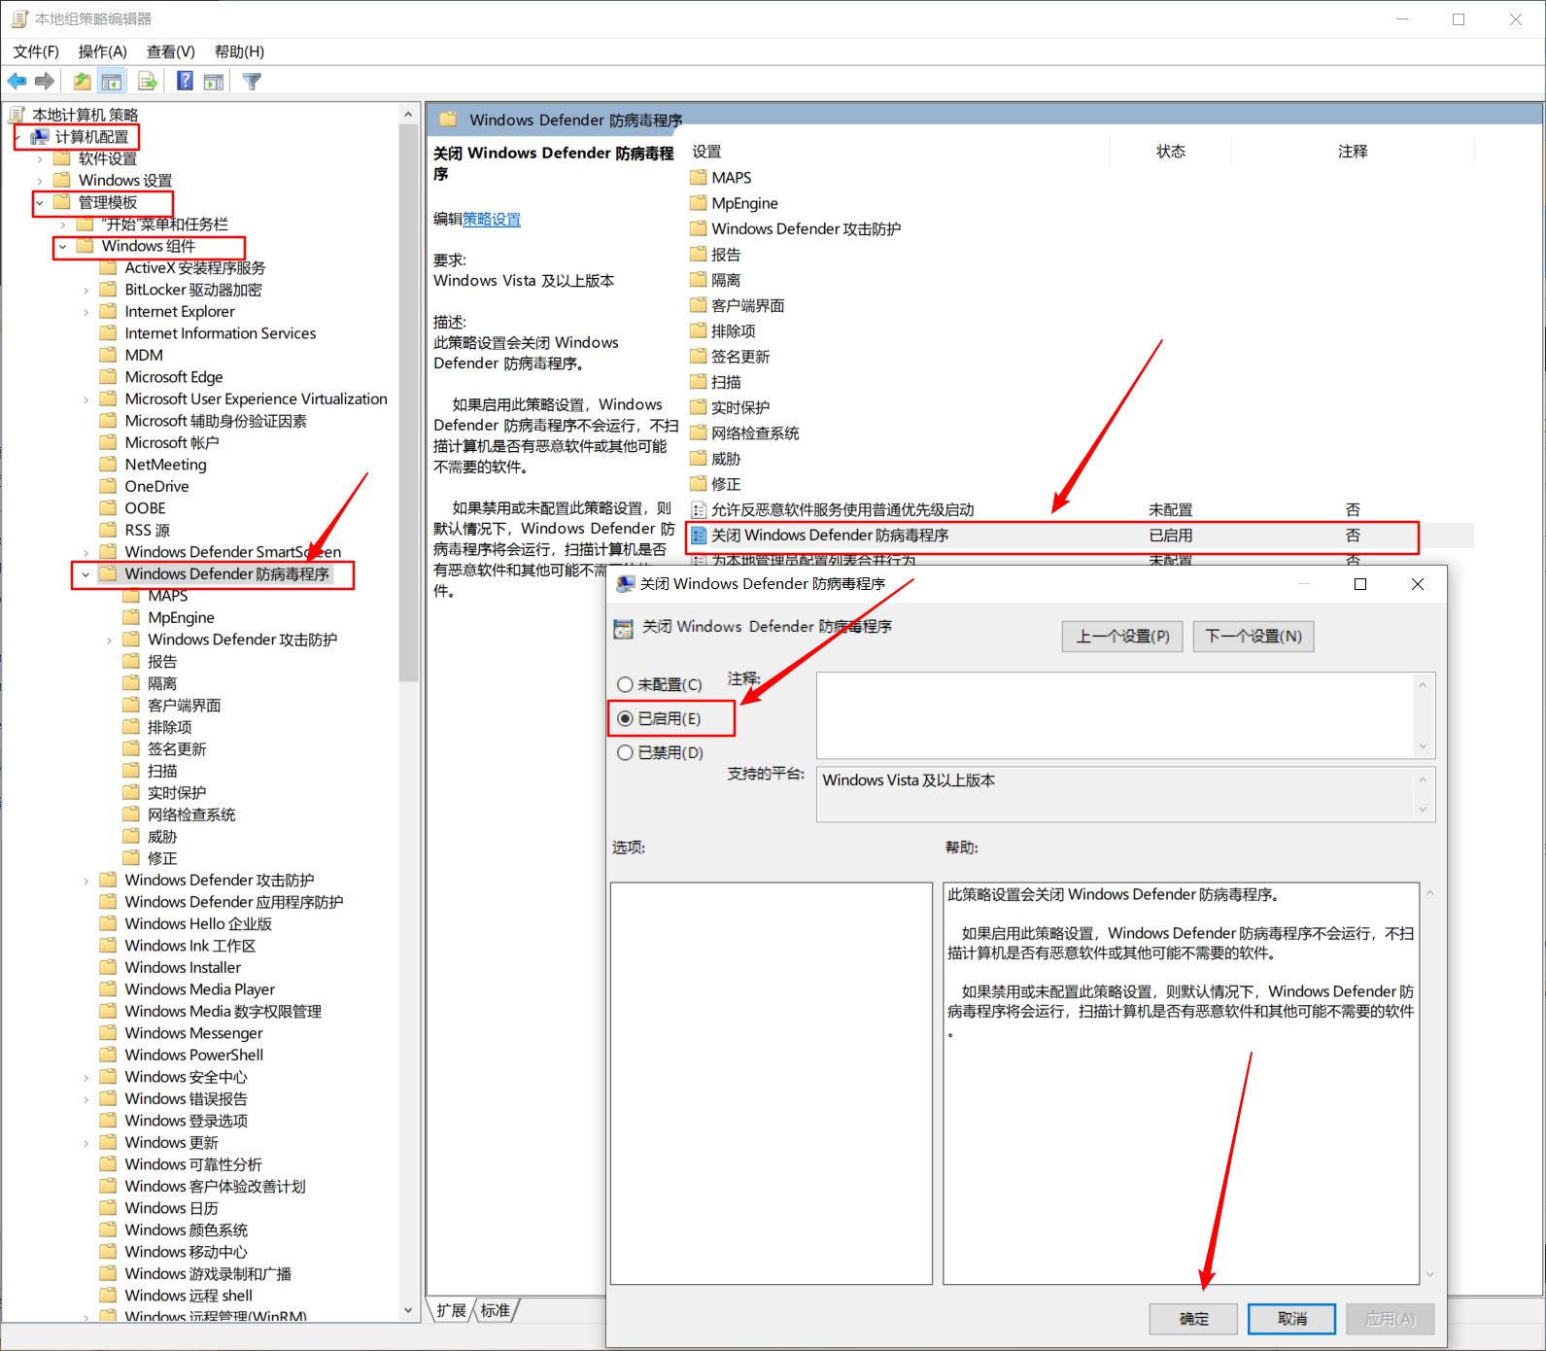Screen dimensions: 1546x1351
Task: Expand the Windows 安全中心 tree node
Action: click(x=86, y=1077)
